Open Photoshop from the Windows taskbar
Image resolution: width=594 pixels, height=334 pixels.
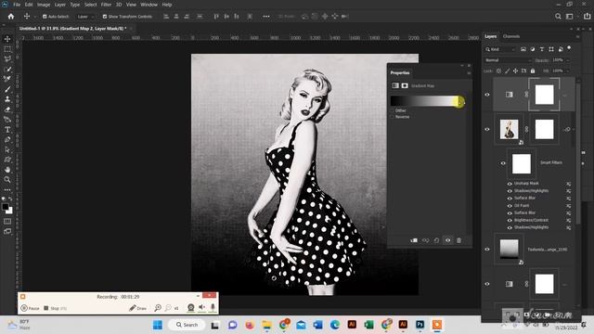tap(420, 325)
